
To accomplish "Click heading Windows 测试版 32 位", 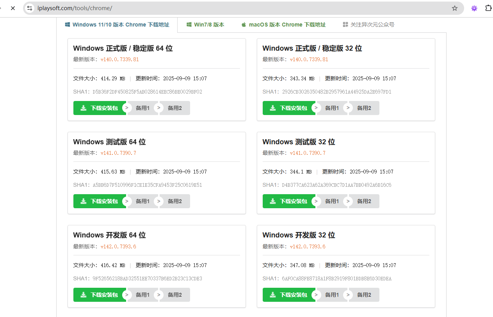I will click(x=299, y=142).
